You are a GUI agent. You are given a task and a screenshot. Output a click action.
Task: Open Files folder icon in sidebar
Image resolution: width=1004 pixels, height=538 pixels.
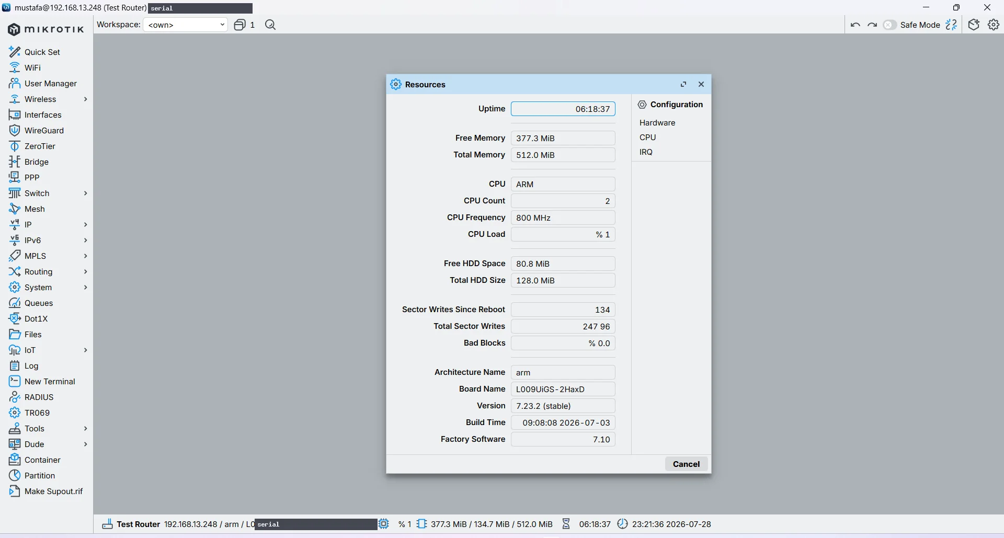coord(15,334)
